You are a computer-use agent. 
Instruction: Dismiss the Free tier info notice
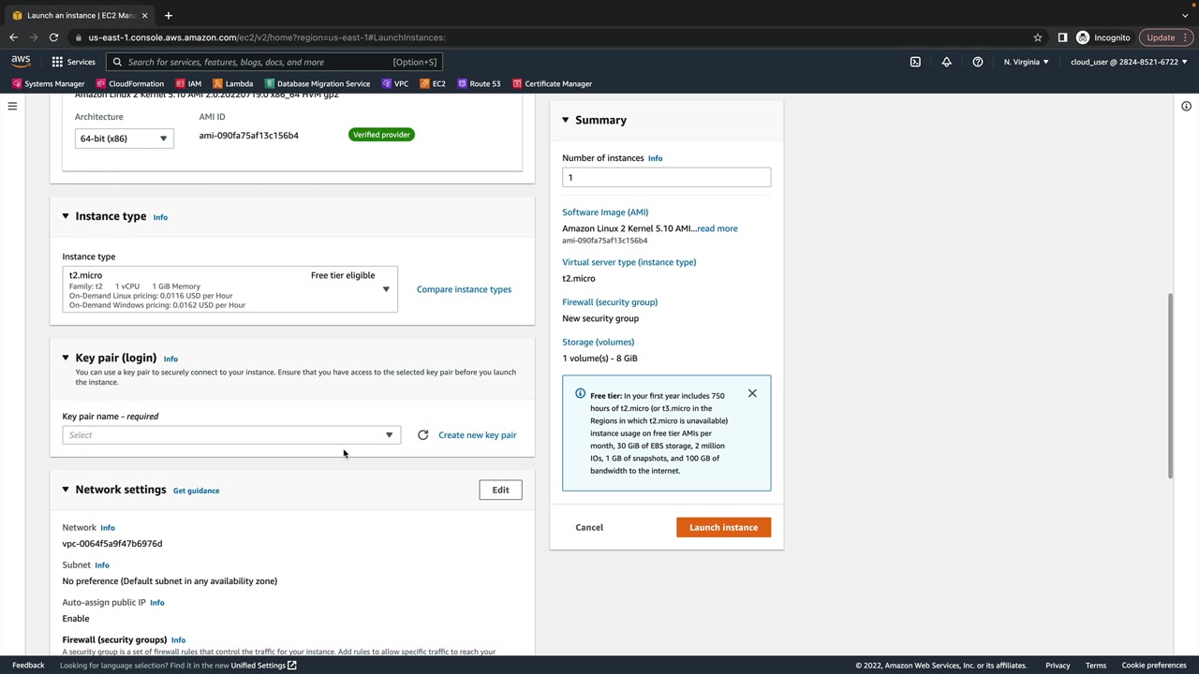coord(752,393)
